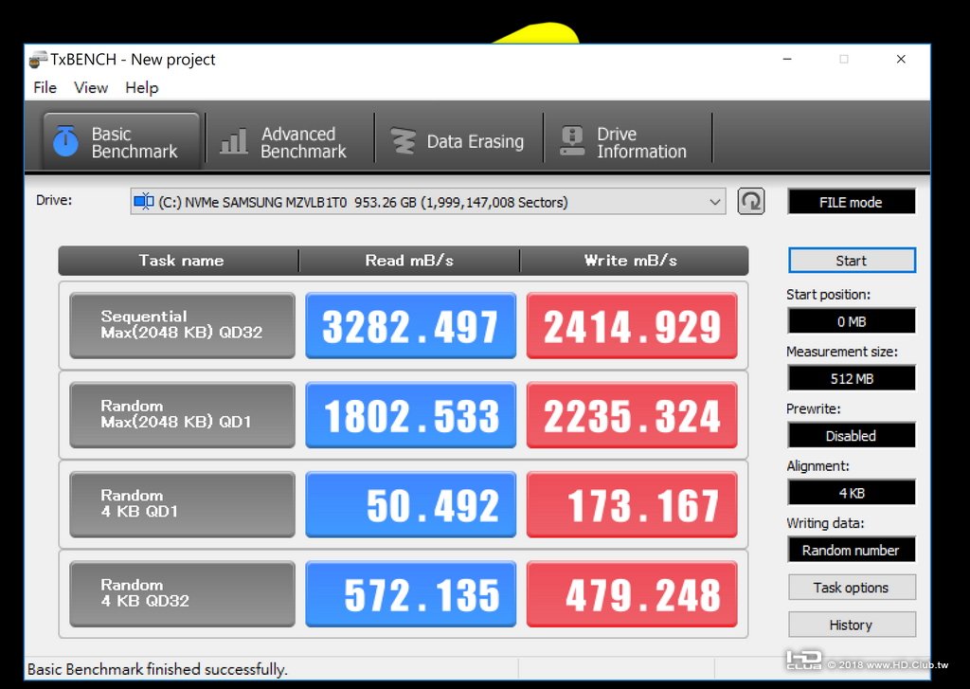Open the Measurement size 512 MB selector
The width and height of the screenshot is (970, 689).
pyautogui.click(x=852, y=378)
